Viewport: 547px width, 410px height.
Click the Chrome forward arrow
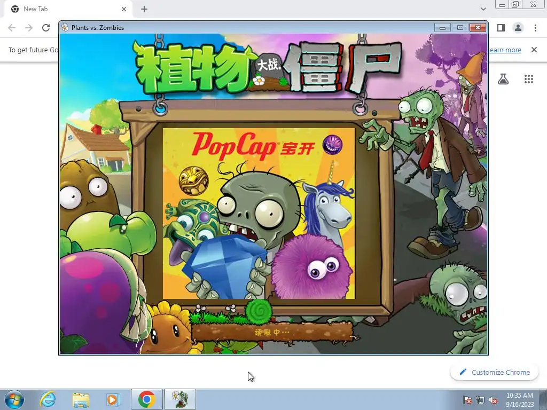pyautogui.click(x=29, y=28)
